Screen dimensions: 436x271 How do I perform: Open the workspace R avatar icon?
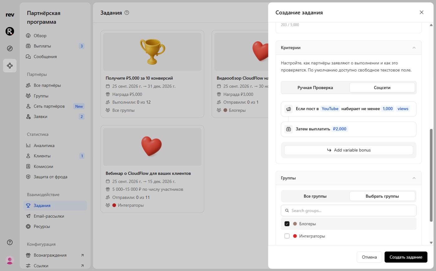tap(10, 31)
